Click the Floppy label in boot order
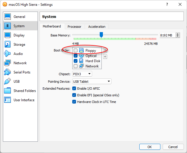Viewport: 187px width, 153px height. (x=91, y=51)
